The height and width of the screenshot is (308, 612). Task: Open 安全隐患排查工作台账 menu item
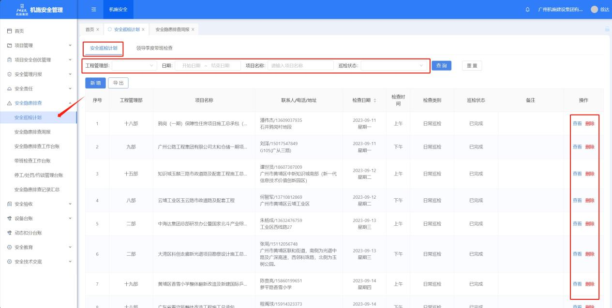(37, 146)
